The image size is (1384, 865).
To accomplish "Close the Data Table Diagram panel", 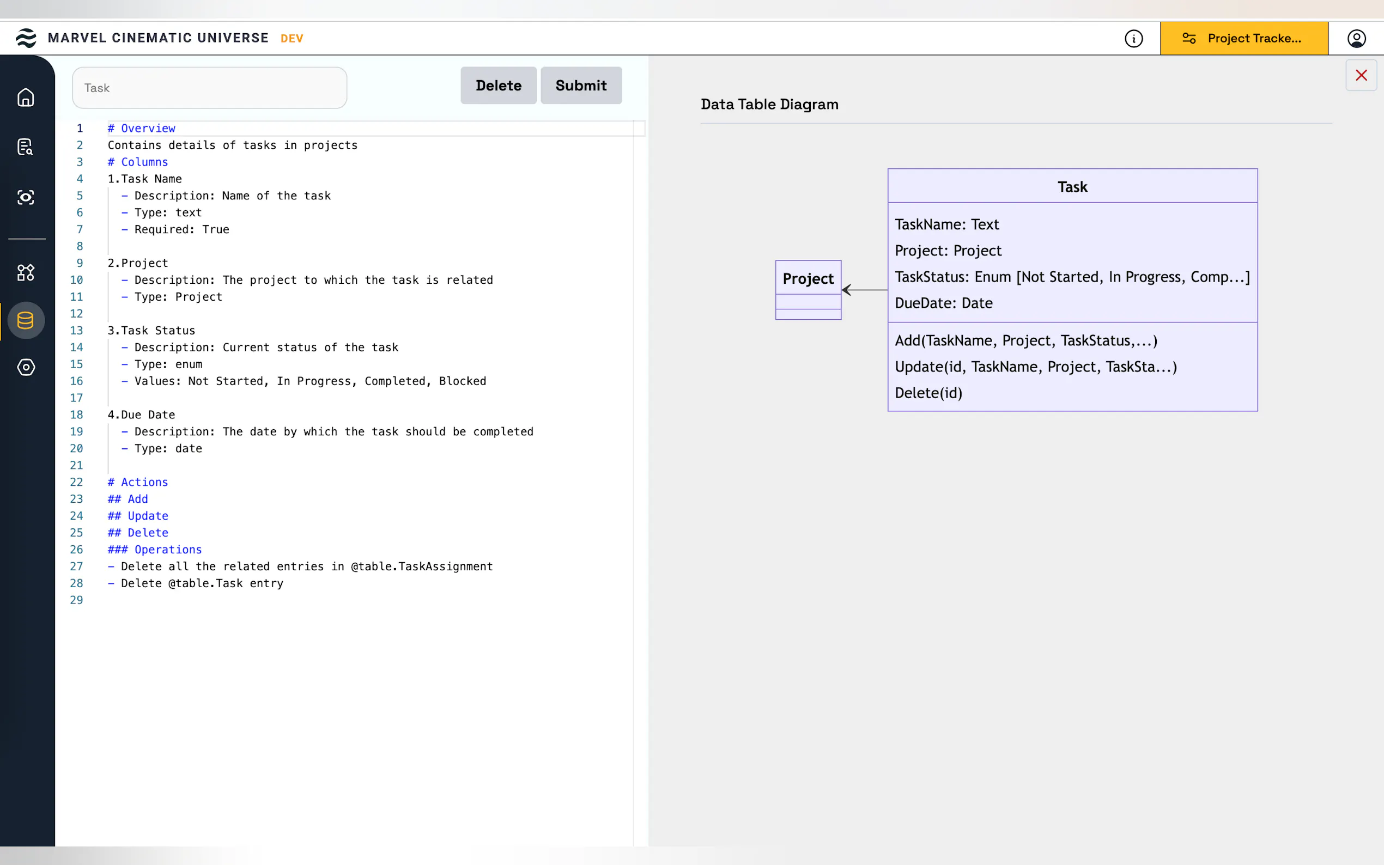I will click(x=1361, y=76).
